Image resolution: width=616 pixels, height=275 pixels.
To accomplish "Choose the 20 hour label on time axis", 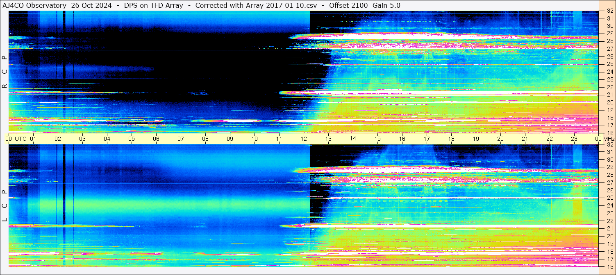I will [500, 139].
